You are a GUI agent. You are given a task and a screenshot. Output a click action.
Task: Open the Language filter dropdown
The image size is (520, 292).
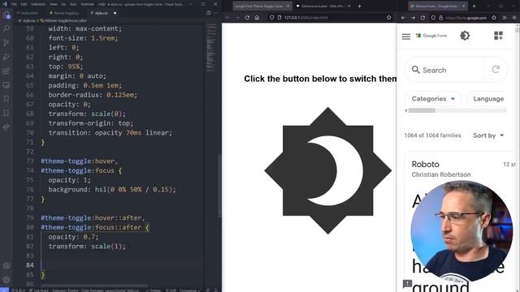[x=488, y=99]
